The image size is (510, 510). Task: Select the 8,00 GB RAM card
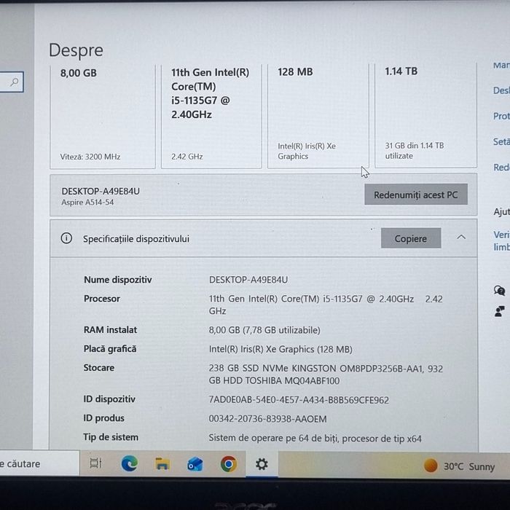click(x=103, y=116)
